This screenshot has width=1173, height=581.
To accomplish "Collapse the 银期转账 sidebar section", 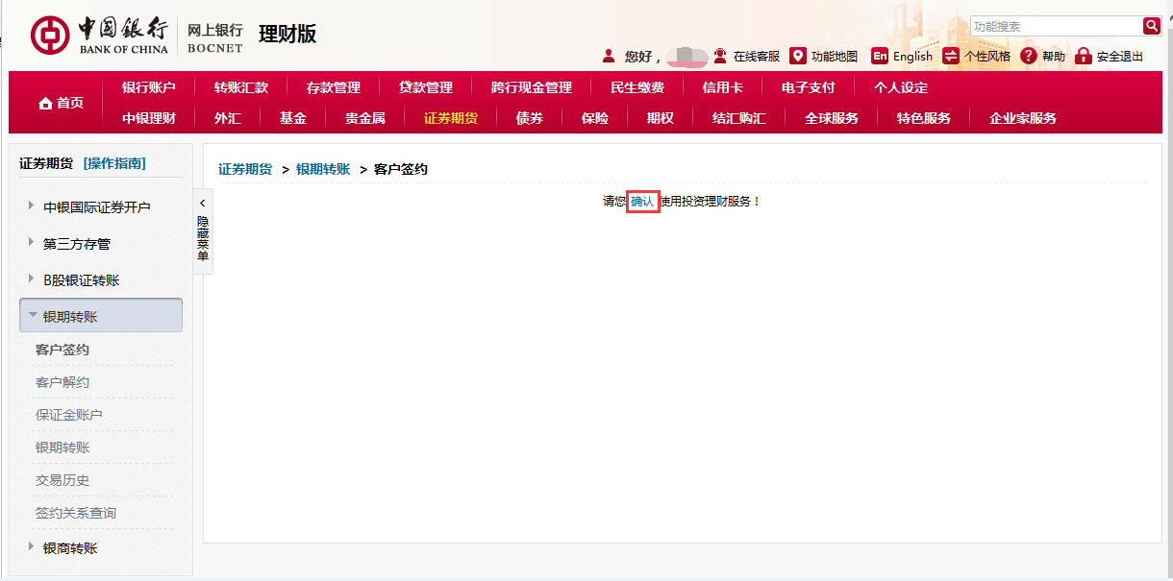I will pos(101,316).
